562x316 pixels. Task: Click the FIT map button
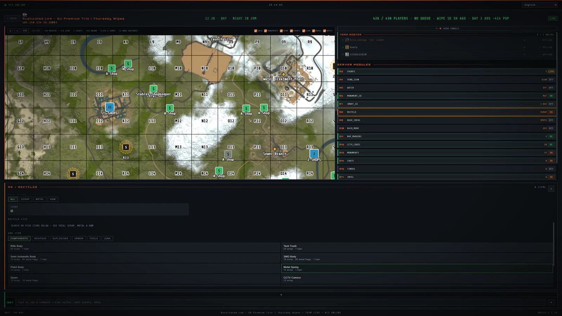(25, 31)
